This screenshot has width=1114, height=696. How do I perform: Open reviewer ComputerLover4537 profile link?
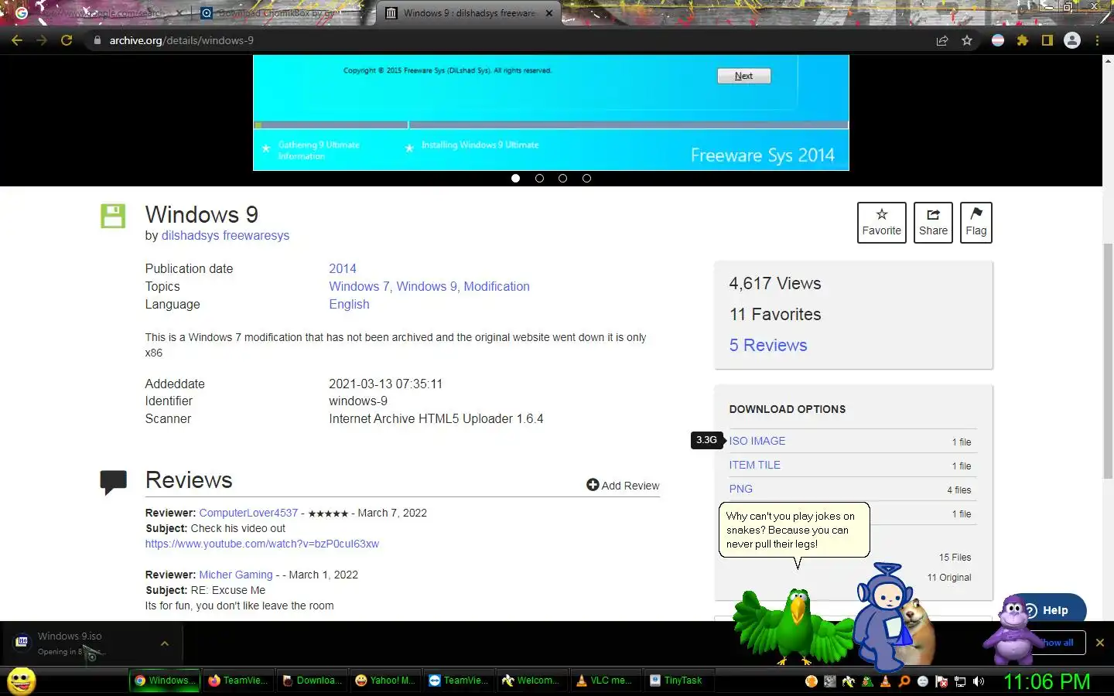pos(248,513)
